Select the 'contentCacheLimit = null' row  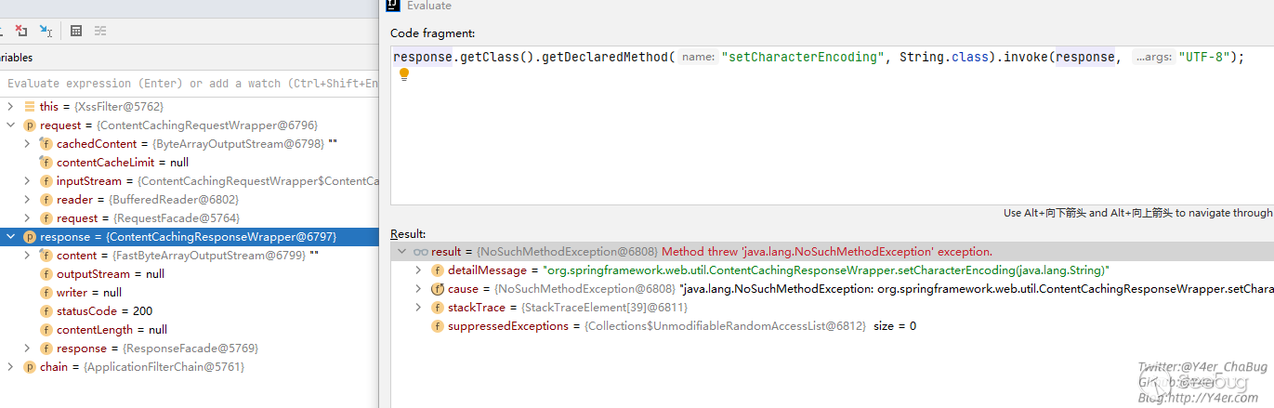[x=189, y=163]
